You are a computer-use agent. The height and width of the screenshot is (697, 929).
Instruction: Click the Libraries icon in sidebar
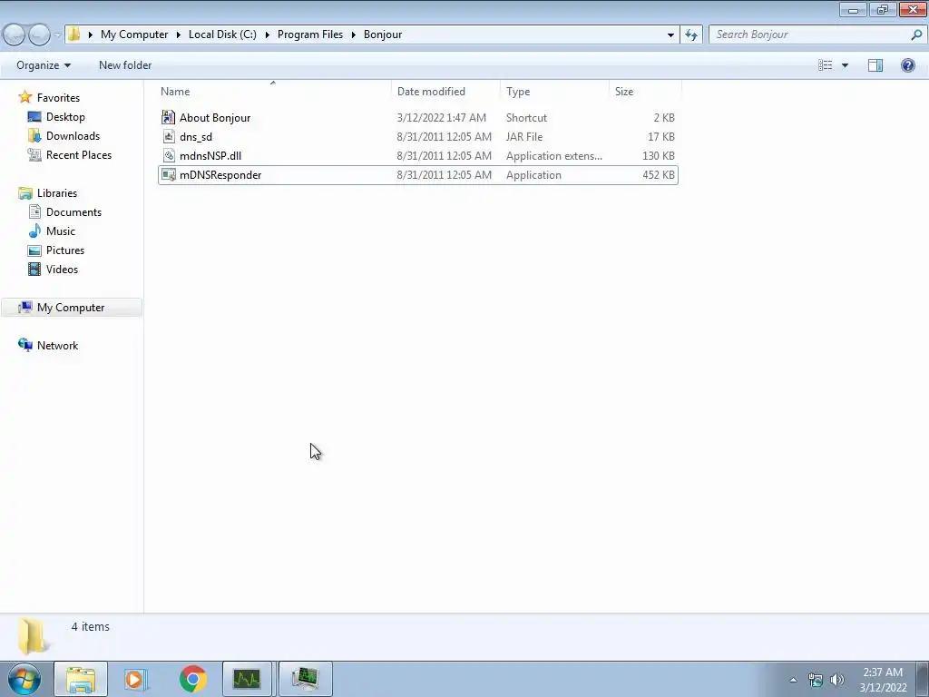pos(24,193)
